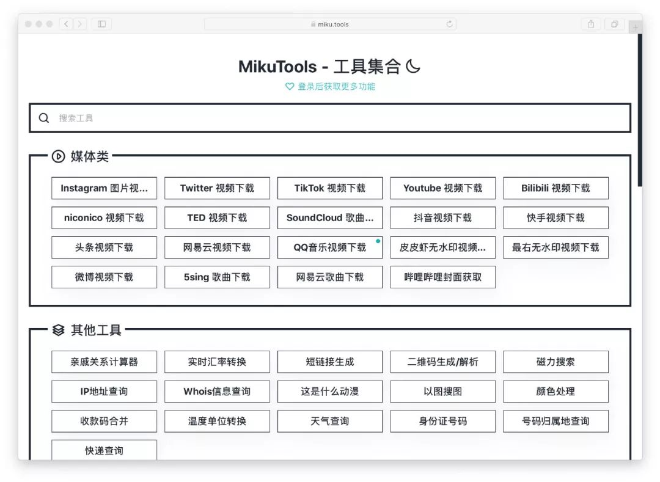The height and width of the screenshot is (482, 660).
Task: Open Youtube 视频下载
Action: pos(442,188)
